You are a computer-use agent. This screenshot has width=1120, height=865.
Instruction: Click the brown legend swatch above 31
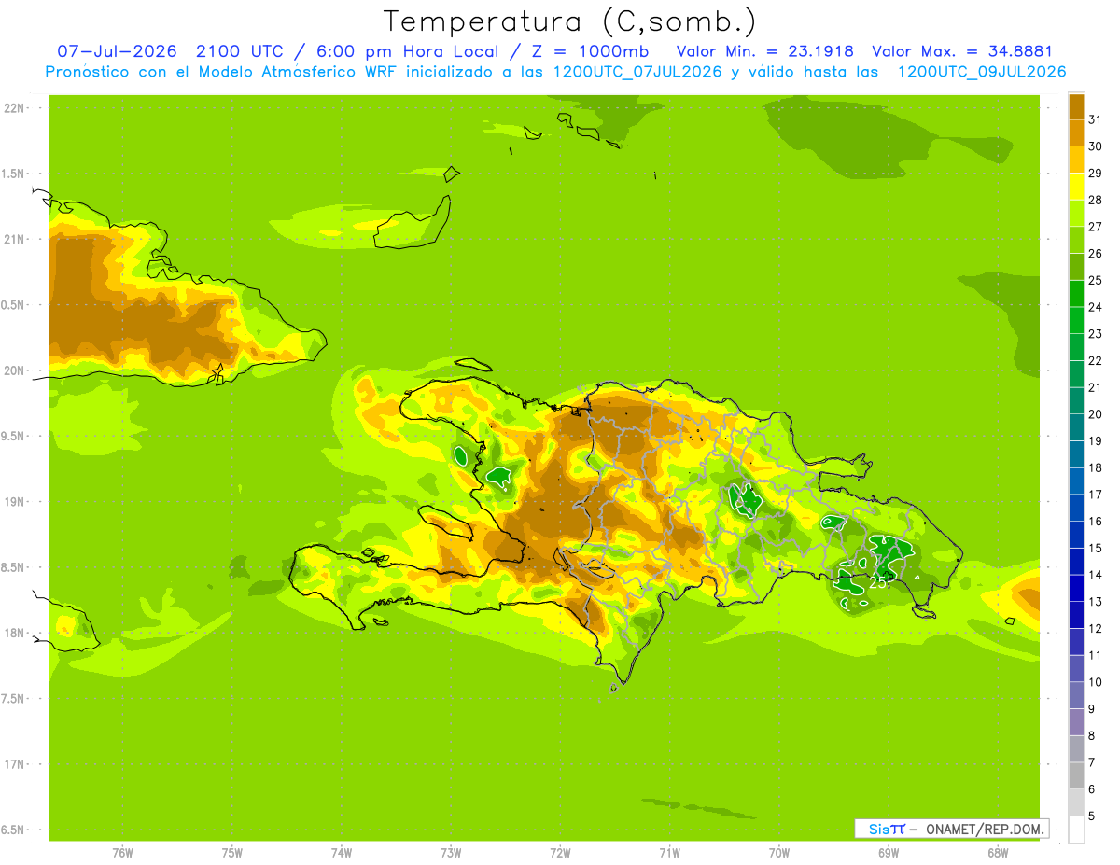pyautogui.click(x=1076, y=105)
